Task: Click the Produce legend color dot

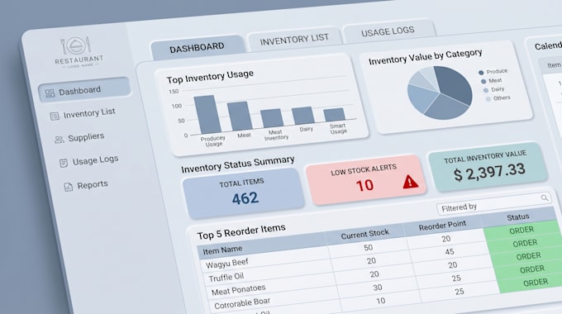Action: (x=481, y=73)
